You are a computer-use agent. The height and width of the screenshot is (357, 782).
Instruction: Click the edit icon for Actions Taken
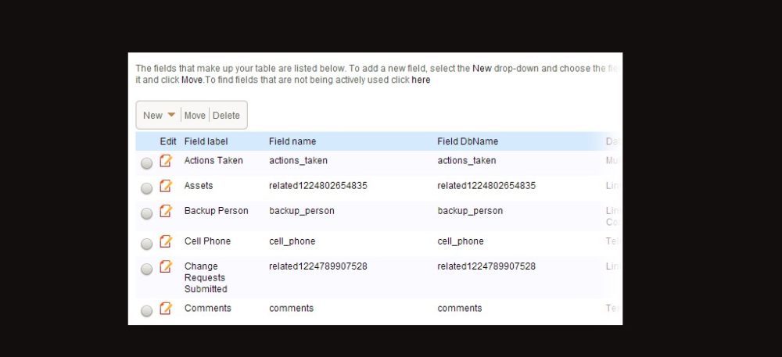(165, 161)
